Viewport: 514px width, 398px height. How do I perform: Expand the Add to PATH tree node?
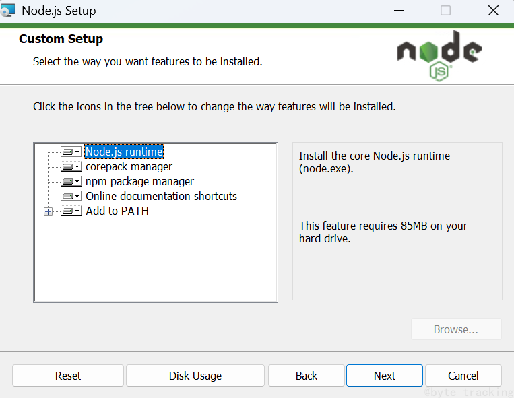(x=48, y=211)
